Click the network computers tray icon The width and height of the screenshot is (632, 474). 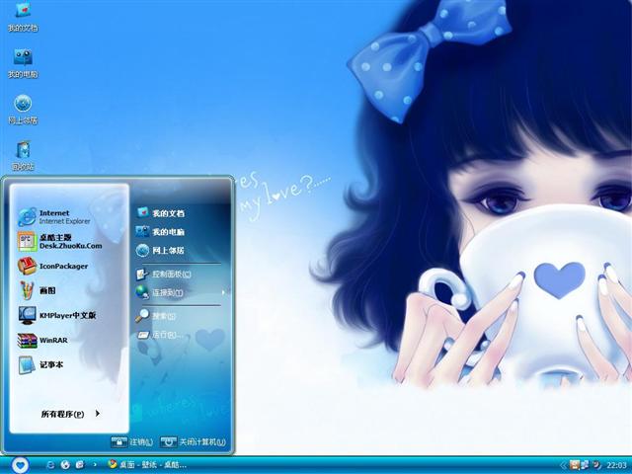(x=585, y=465)
